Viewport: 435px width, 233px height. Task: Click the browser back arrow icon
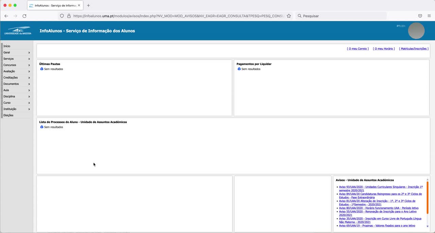[x=6, y=16]
